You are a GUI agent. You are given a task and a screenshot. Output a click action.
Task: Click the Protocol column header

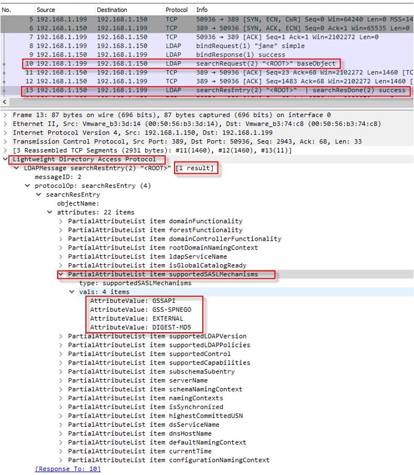pyautogui.click(x=177, y=9)
